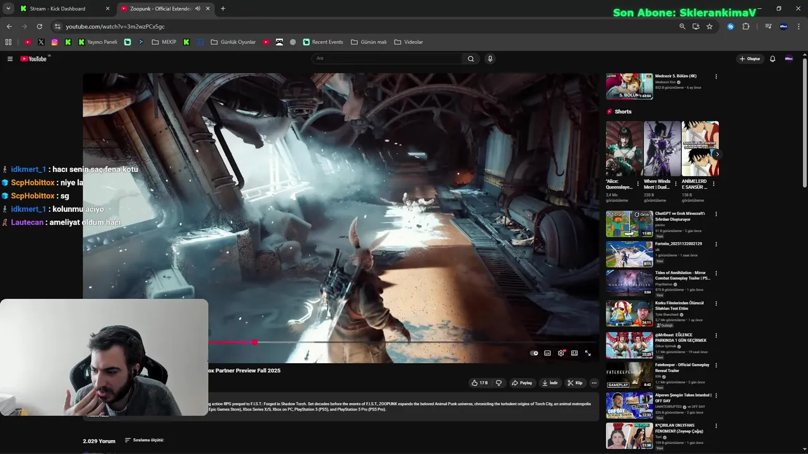Viewport: 808px width, 454px height.
Task: Toggle autoplay switch in the player
Action: tap(534, 353)
